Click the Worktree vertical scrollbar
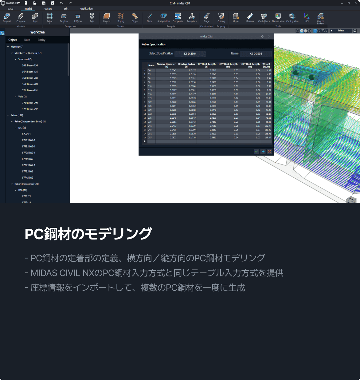Screen dimensions: 360x380 click(x=68, y=59)
